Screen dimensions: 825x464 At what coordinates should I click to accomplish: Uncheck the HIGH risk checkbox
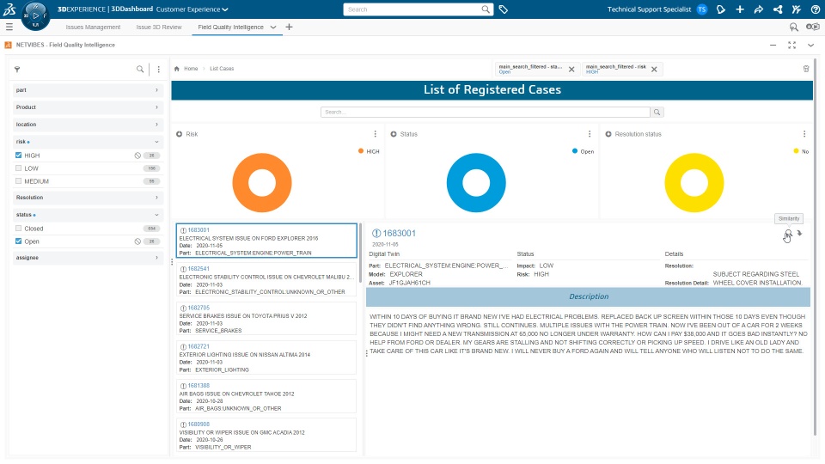pos(18,156)
